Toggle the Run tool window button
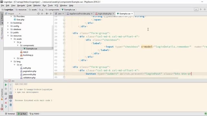 (22, 114)
